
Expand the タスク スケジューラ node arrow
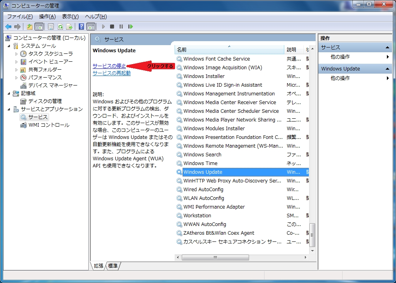tap(16, 54)
